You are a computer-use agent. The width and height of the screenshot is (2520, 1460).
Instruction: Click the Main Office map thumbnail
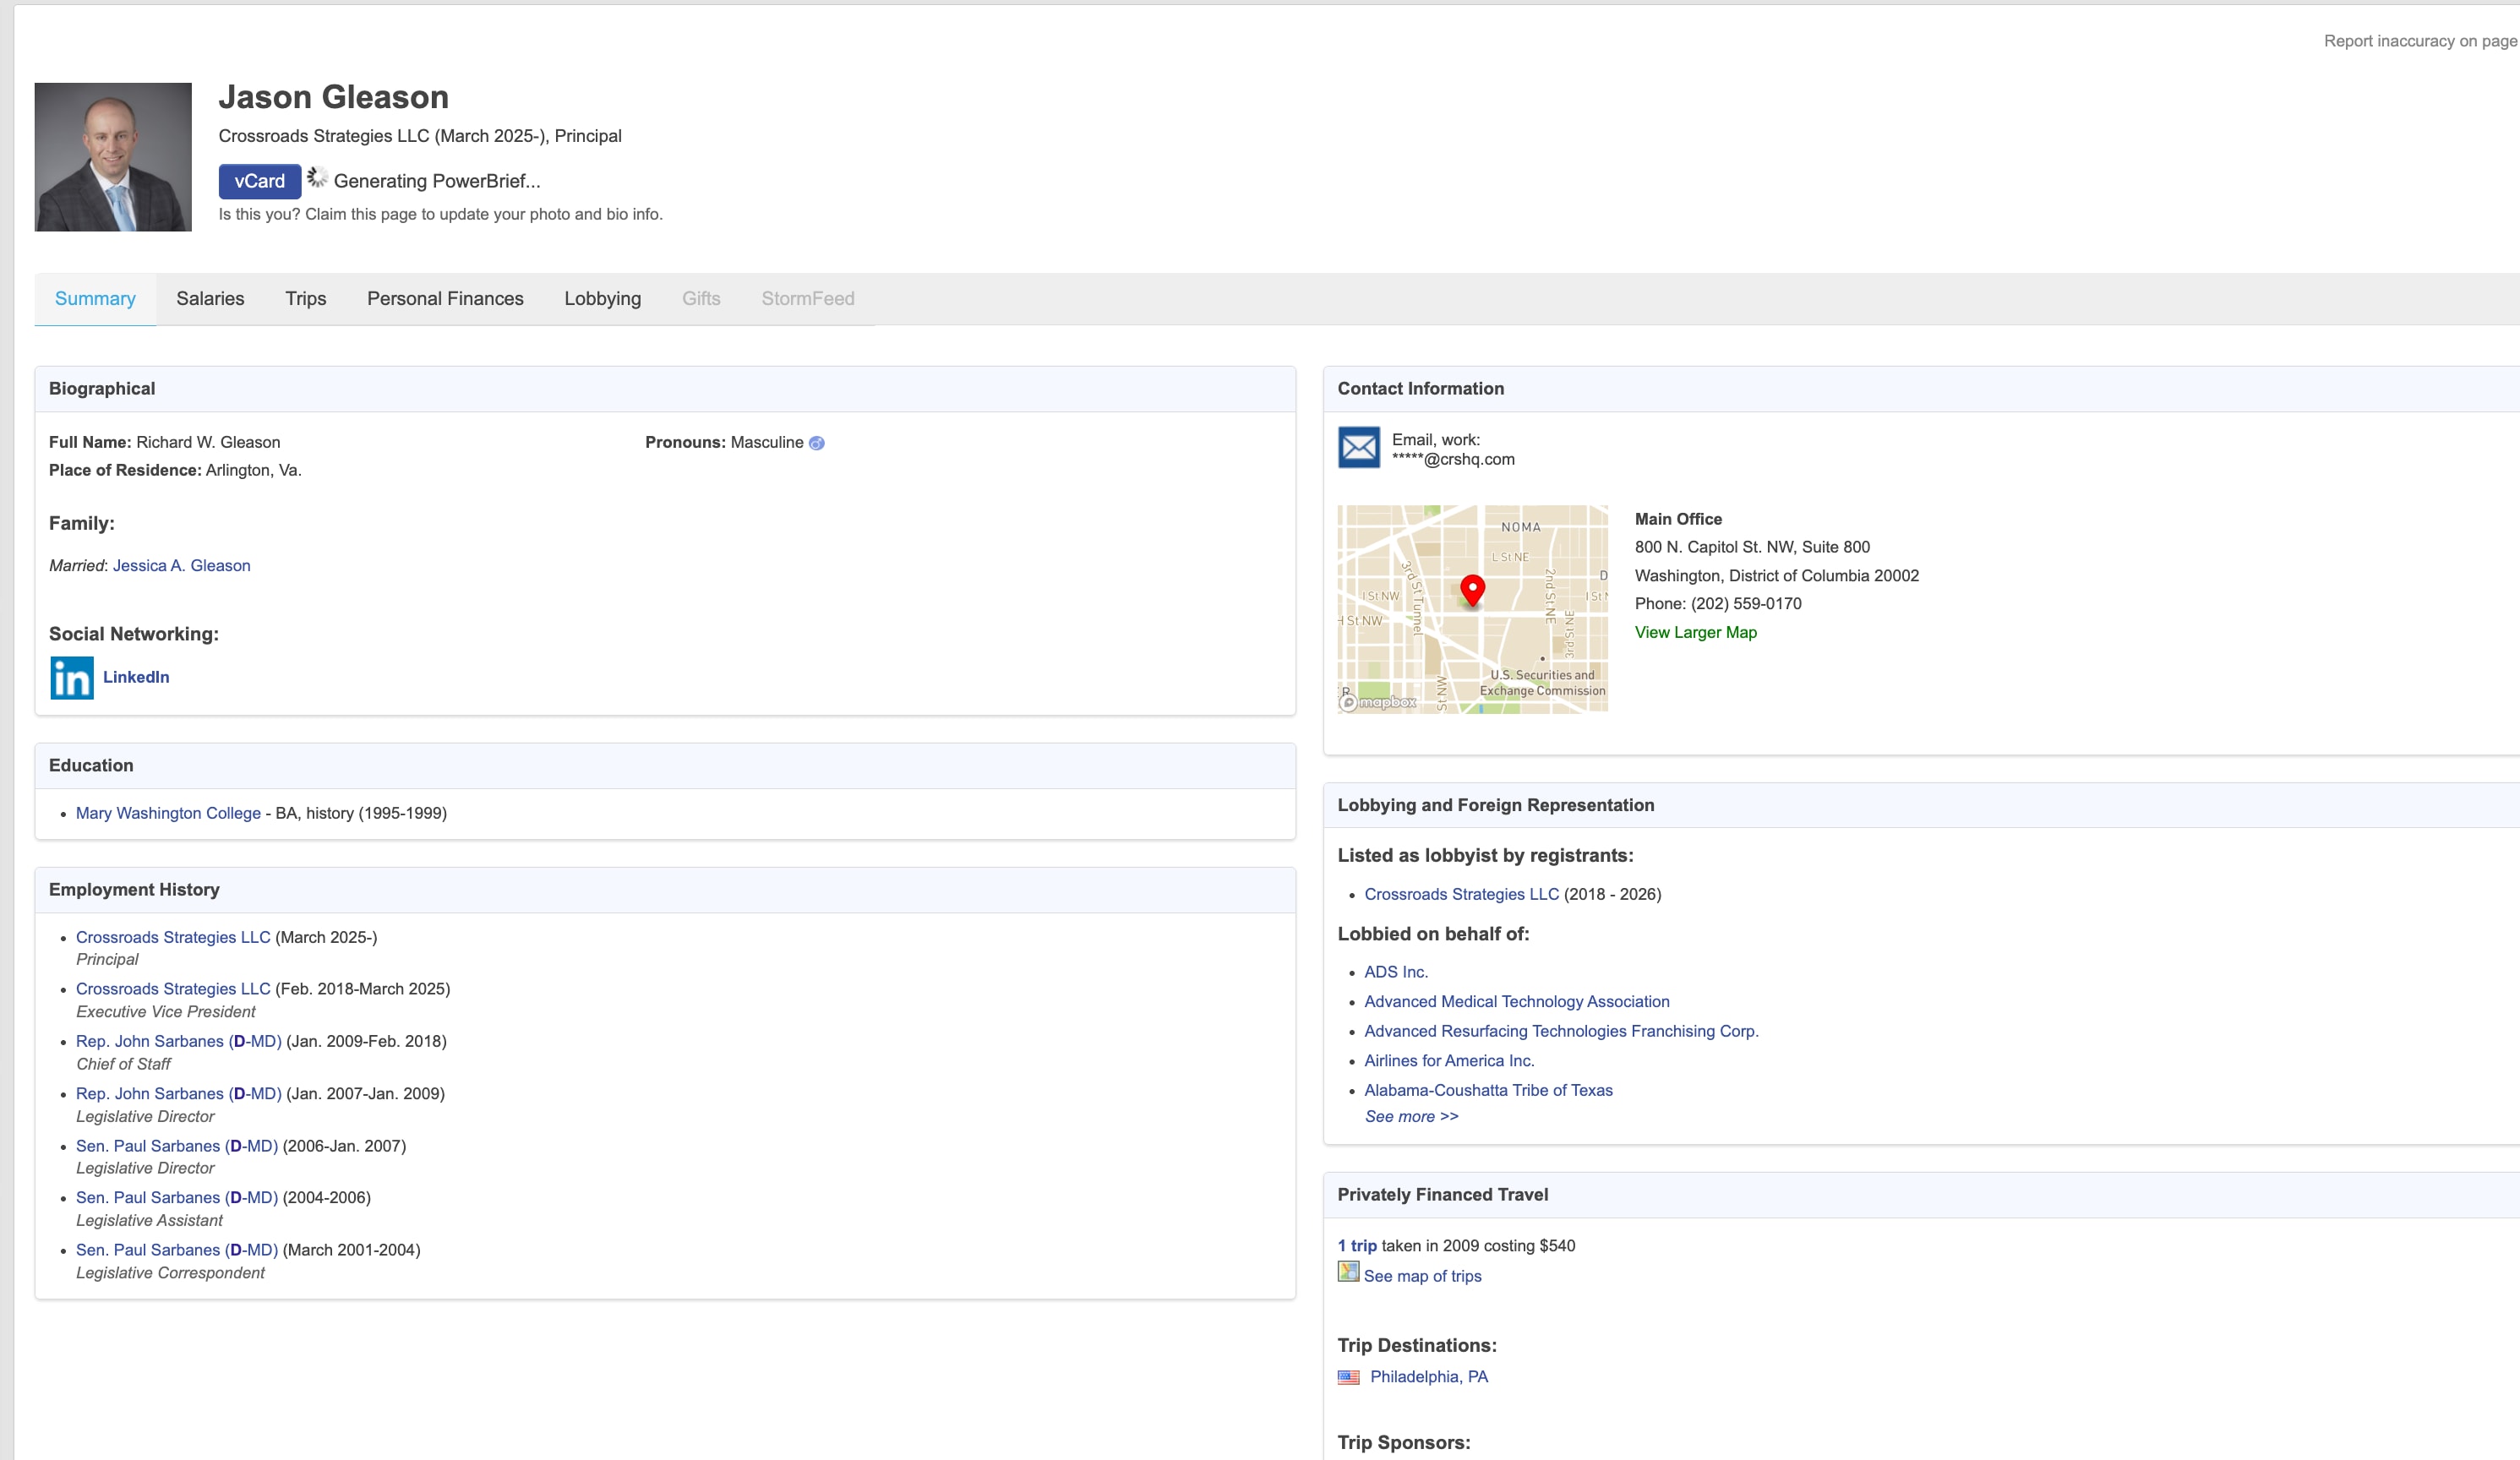(1472, 609)
